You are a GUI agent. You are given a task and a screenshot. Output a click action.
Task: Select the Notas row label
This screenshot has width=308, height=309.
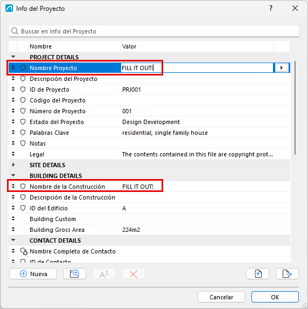[38, 143]
